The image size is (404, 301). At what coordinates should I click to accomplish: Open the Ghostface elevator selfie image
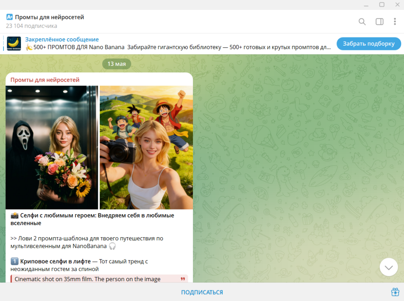coord(52,147)
